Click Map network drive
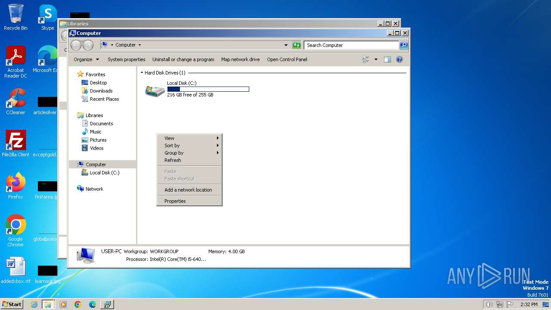The width and height of the screenshot is (551, 310). point(241,59)
